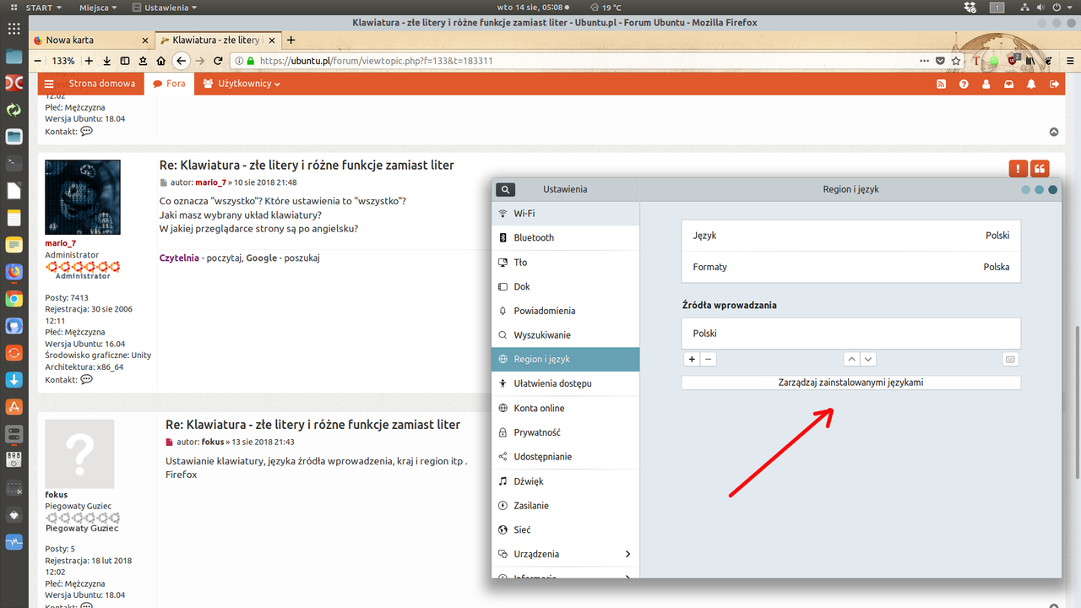Open the Firefox downloads arrow
1081x608 pixels.
107,61
